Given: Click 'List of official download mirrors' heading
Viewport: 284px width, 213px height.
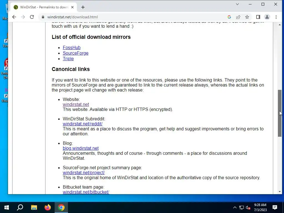Looking at the screenshot, I should (x=91, y=37).
